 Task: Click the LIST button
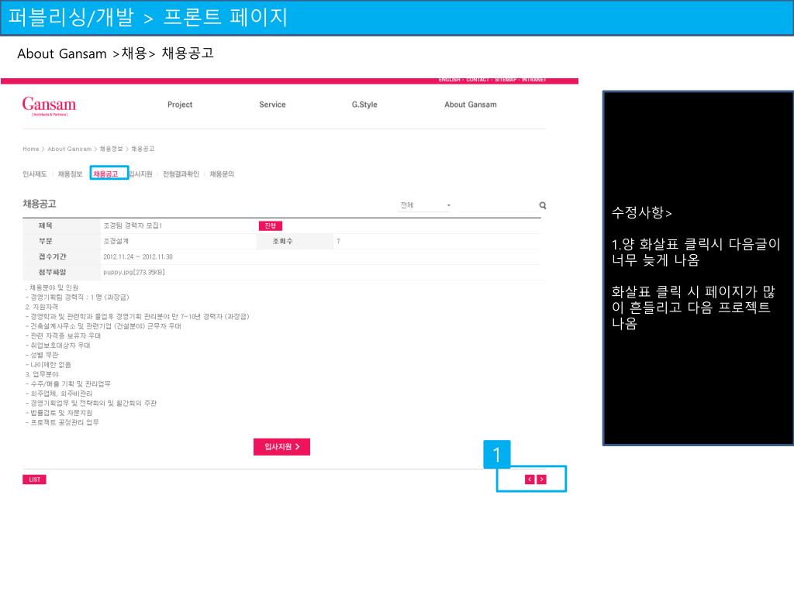pyautogui.click(x=34, y=480)
